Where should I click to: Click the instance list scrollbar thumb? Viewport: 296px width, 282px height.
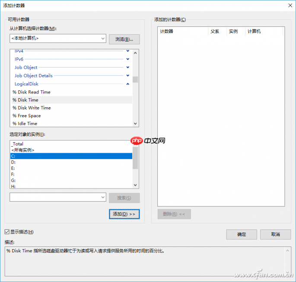click(135, 158)
